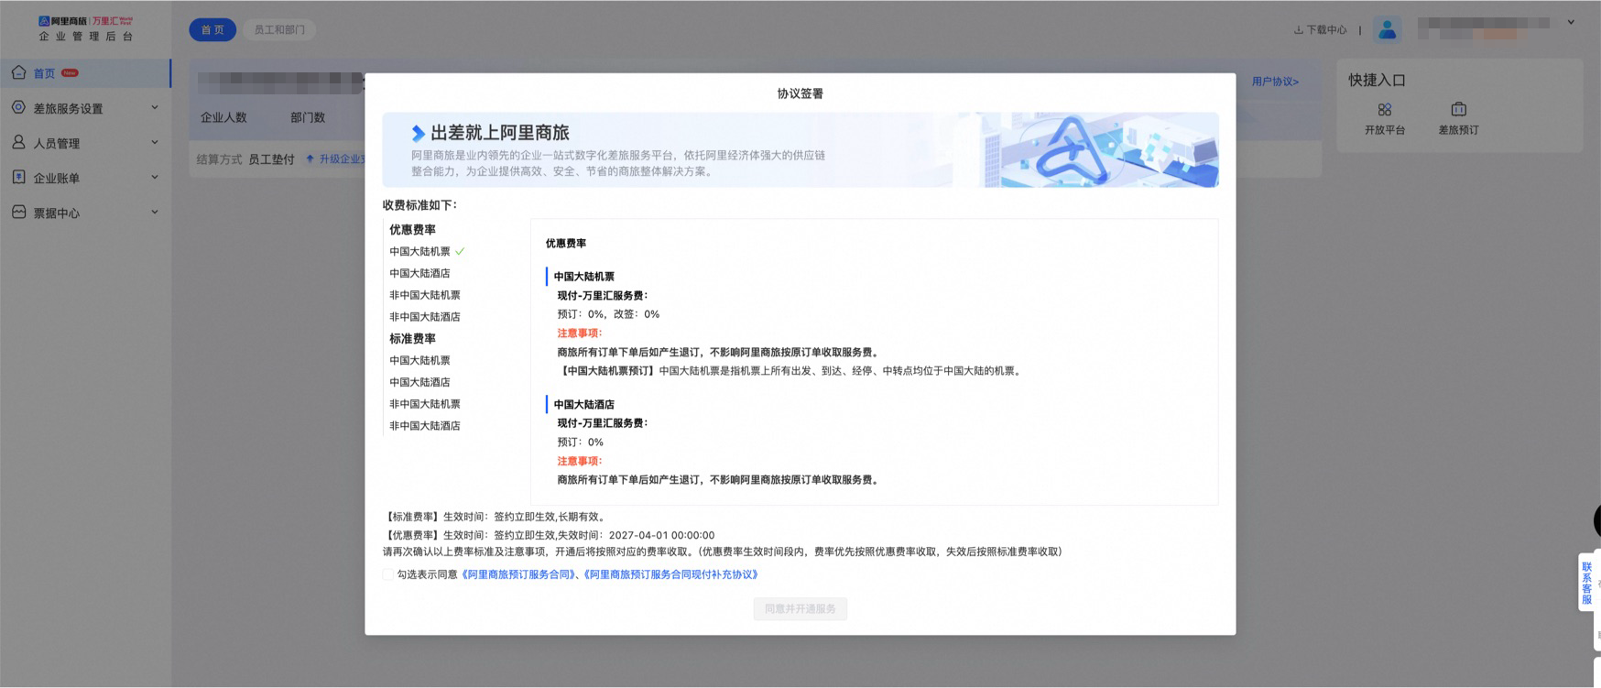1601x688 pixels.
Task: Open the 用户协议 link
Action: point(1275,82)
